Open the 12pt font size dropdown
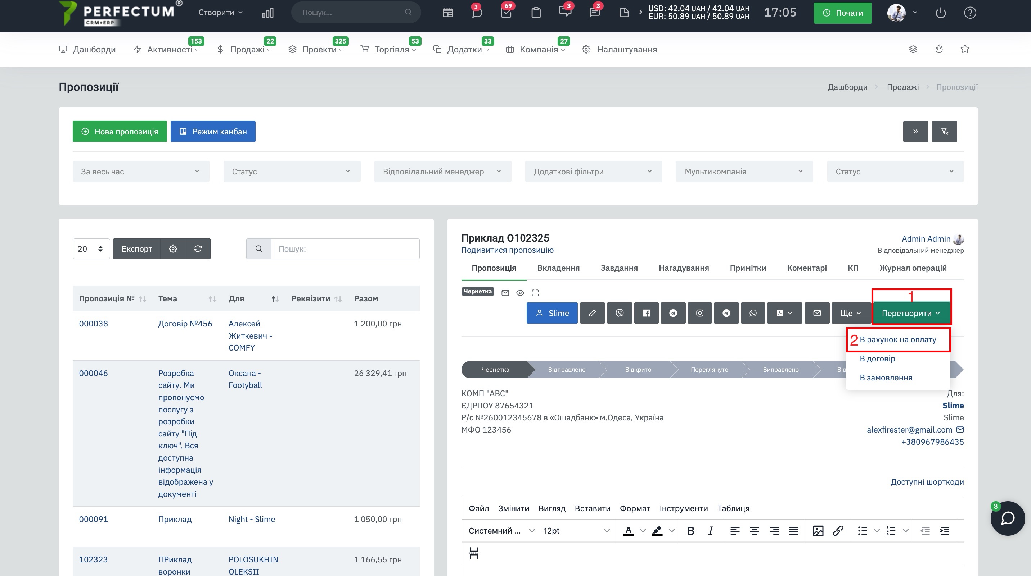The image size is (1031, 576). click(x=576, y=531)
